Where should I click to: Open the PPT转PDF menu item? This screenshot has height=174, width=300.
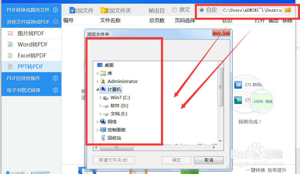click(x=31, y=67)
